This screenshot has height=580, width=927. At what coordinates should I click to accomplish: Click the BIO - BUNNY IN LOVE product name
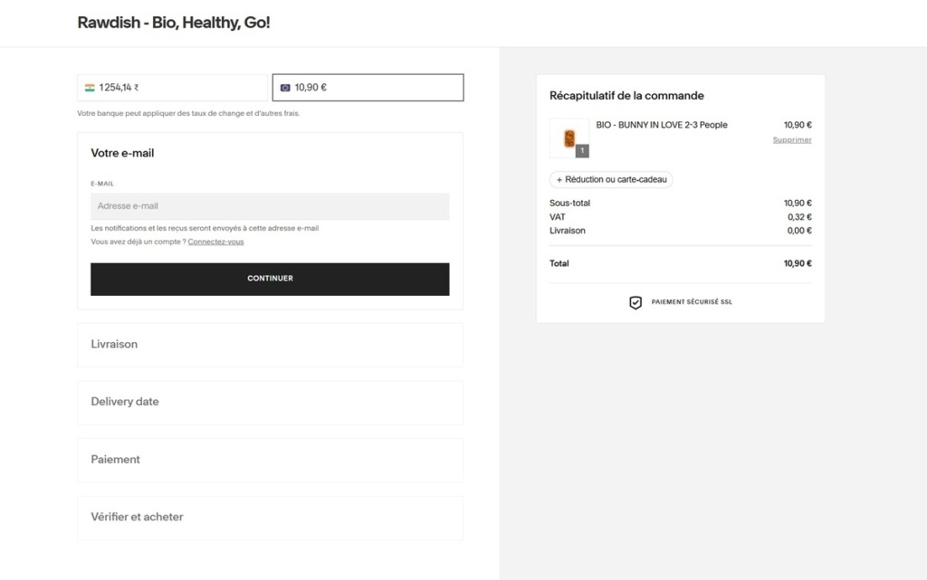point(662,125)
